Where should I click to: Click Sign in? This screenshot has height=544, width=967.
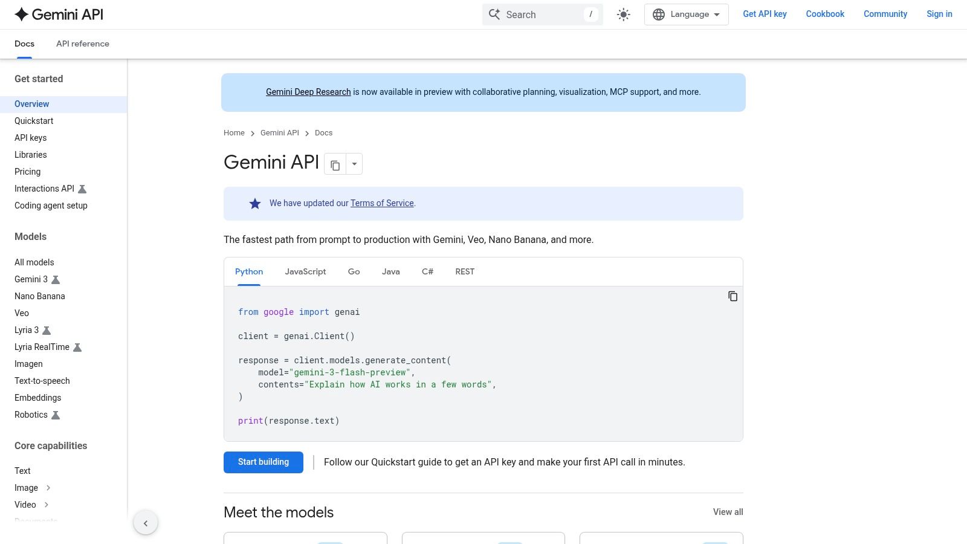(939, 14)
